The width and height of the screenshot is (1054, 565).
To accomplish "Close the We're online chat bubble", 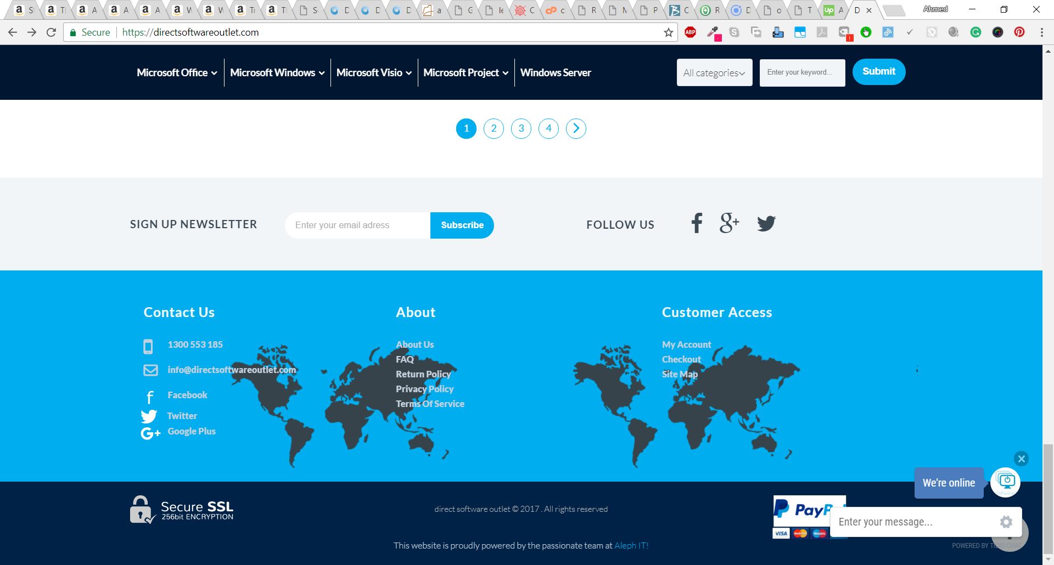I will click(x=1021, y=459).
